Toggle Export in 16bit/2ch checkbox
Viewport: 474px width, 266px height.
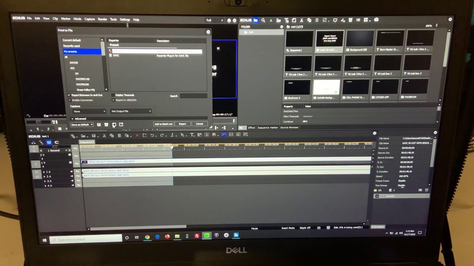113,100
